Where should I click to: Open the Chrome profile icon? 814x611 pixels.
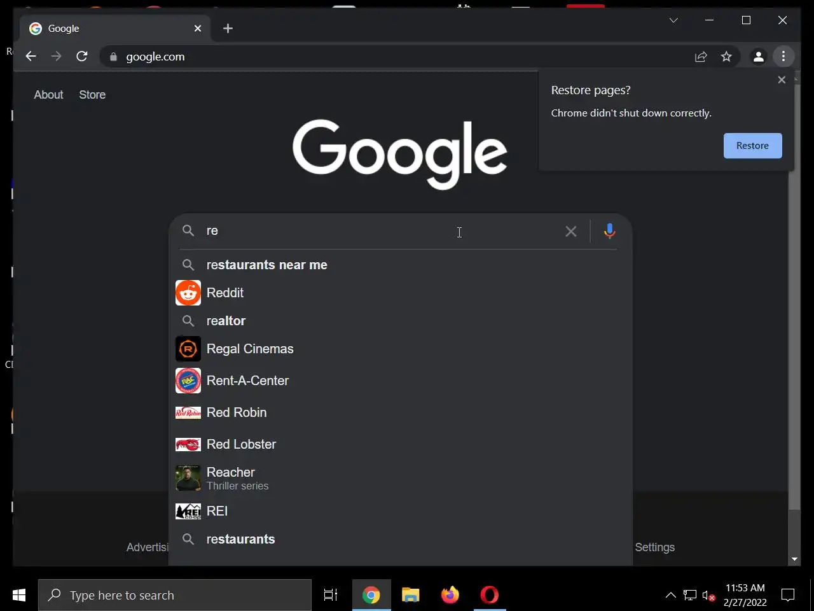(x=758, y=57)
